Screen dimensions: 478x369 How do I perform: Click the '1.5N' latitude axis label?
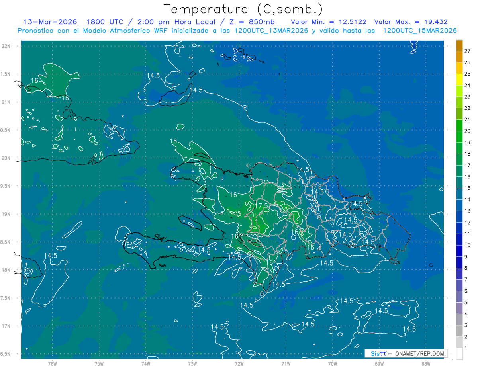pos(6,74)
